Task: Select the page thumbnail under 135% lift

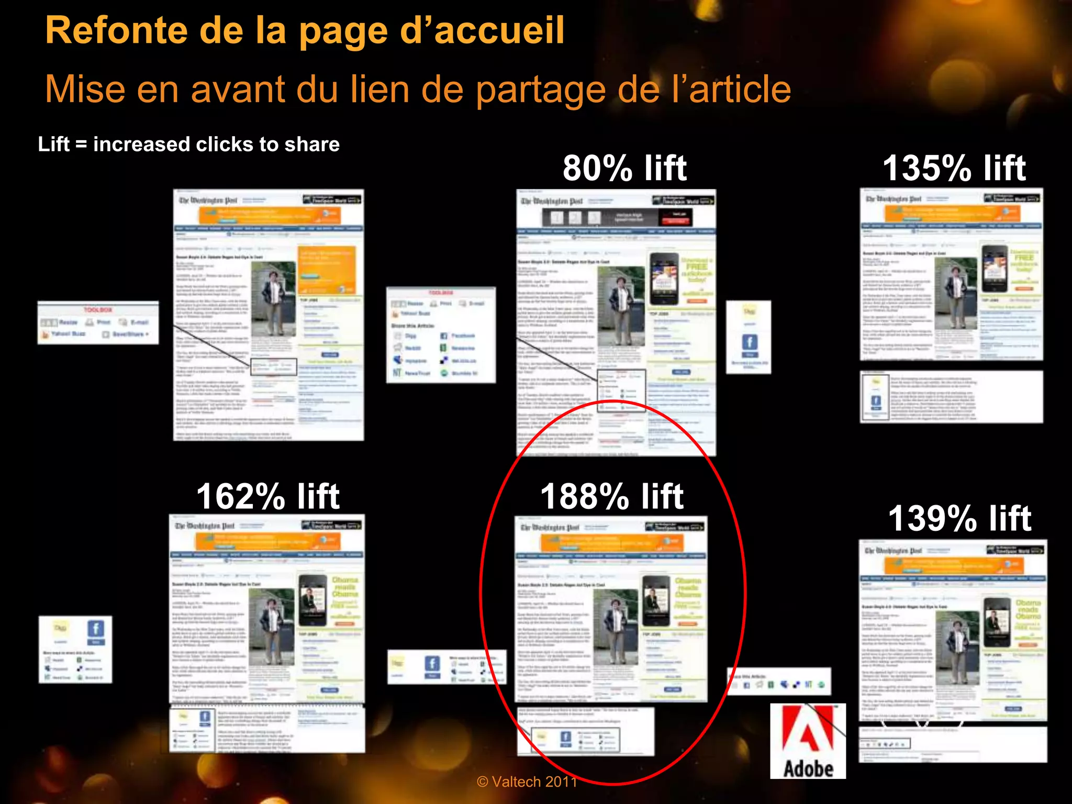Action: click(x=952, y=274)
